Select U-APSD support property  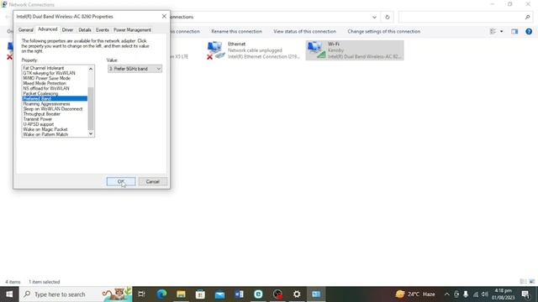39,124
